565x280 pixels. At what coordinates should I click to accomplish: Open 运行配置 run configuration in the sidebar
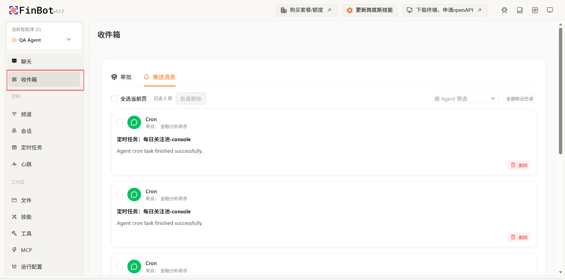click(x=44, y=267)
